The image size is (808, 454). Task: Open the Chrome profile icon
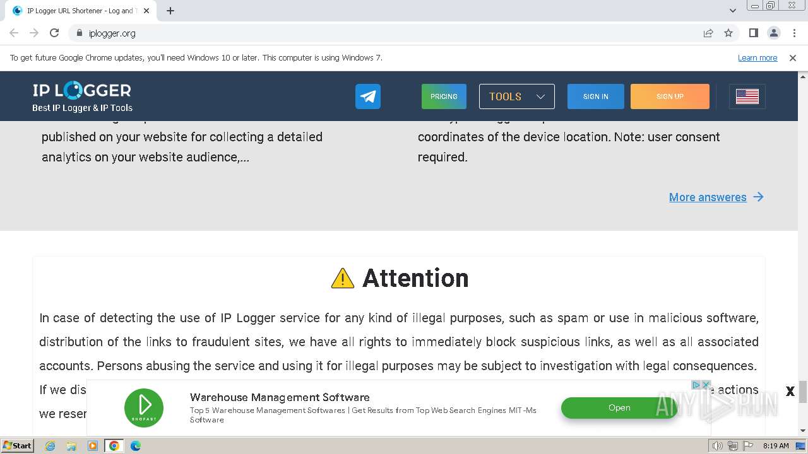774,33
